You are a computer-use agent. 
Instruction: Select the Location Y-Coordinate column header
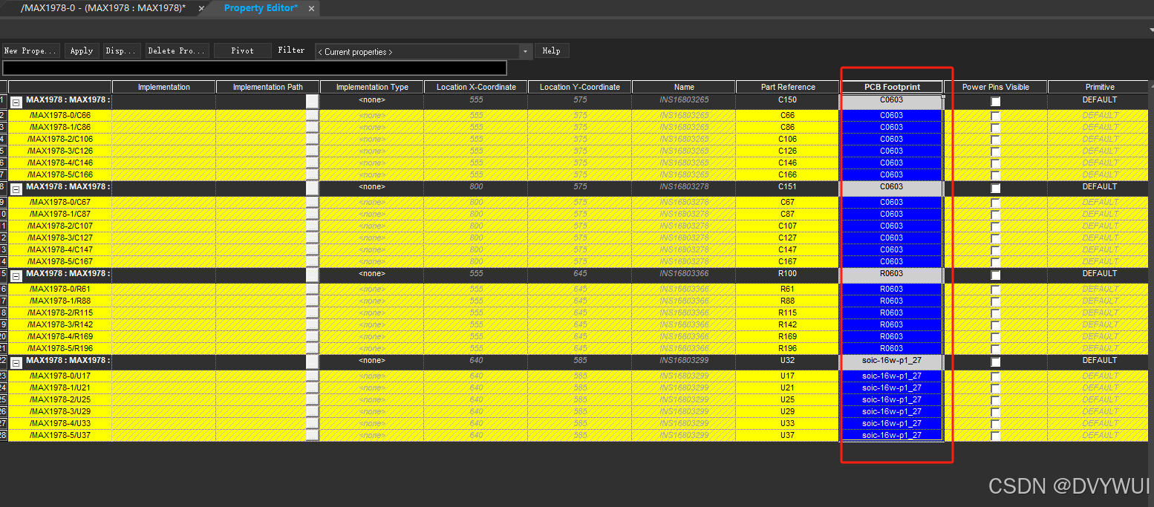(580, 87)
